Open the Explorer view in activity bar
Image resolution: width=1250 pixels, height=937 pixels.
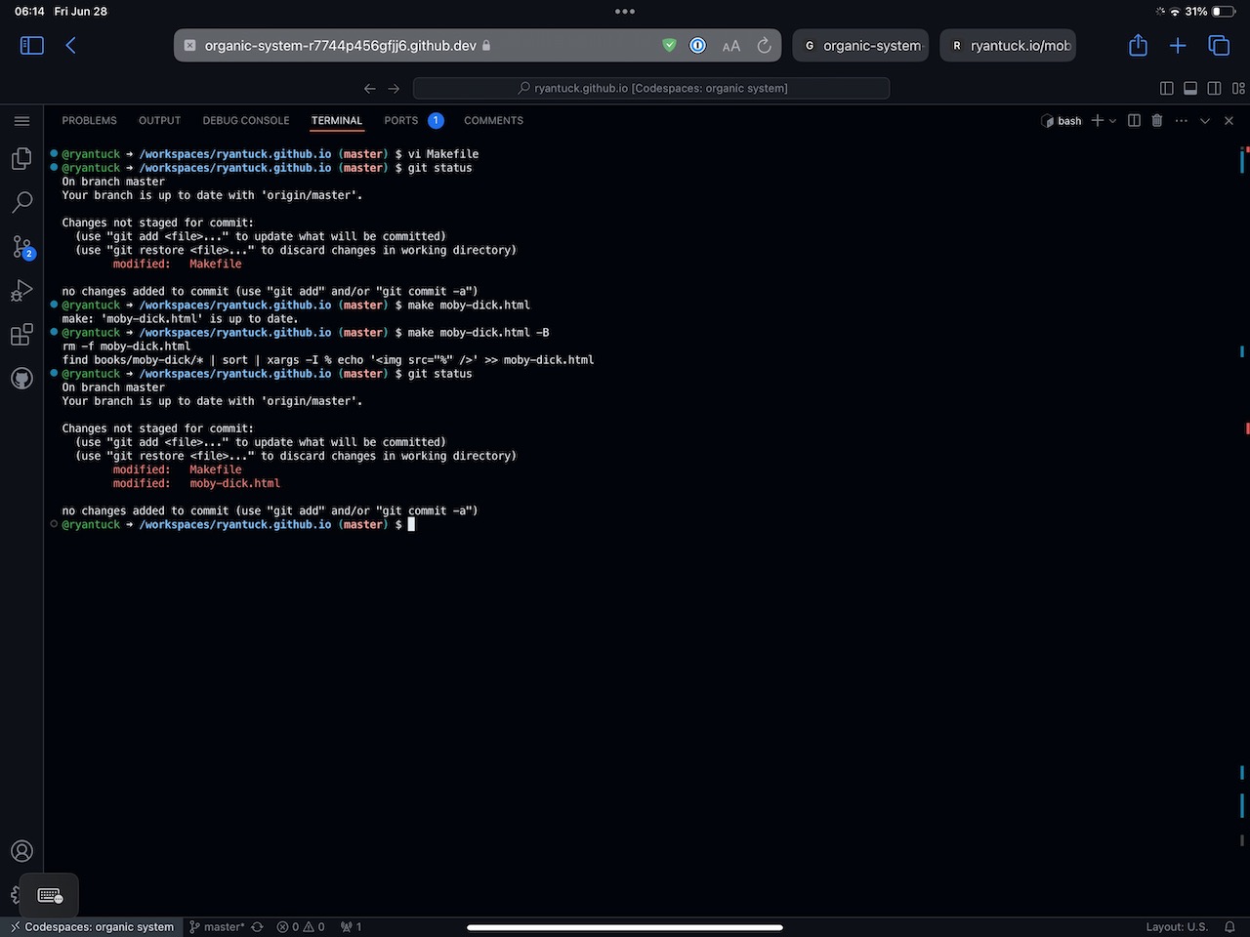[21, 159]
